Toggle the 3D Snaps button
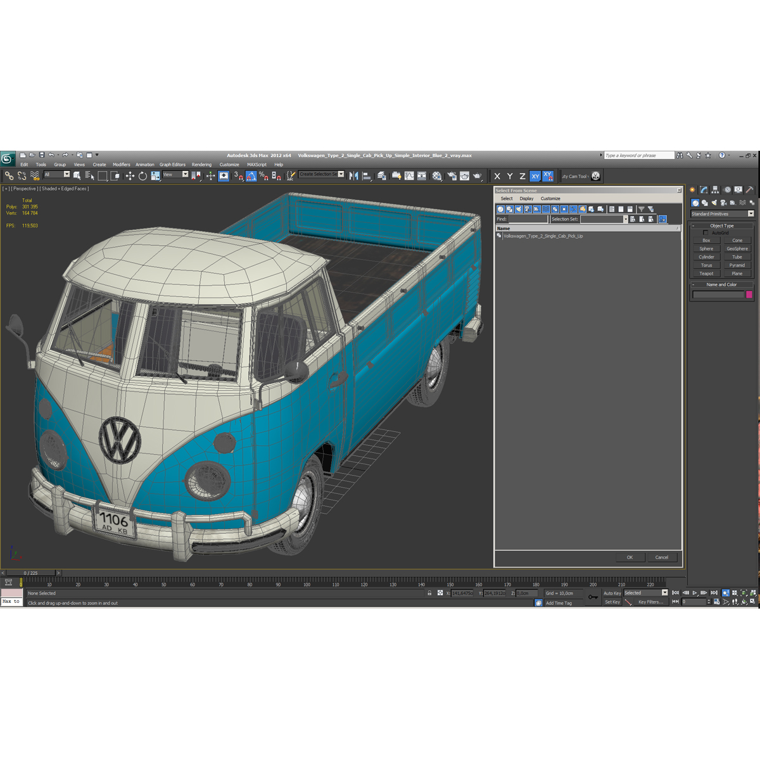The image size is (760, 760). point(238,176)
